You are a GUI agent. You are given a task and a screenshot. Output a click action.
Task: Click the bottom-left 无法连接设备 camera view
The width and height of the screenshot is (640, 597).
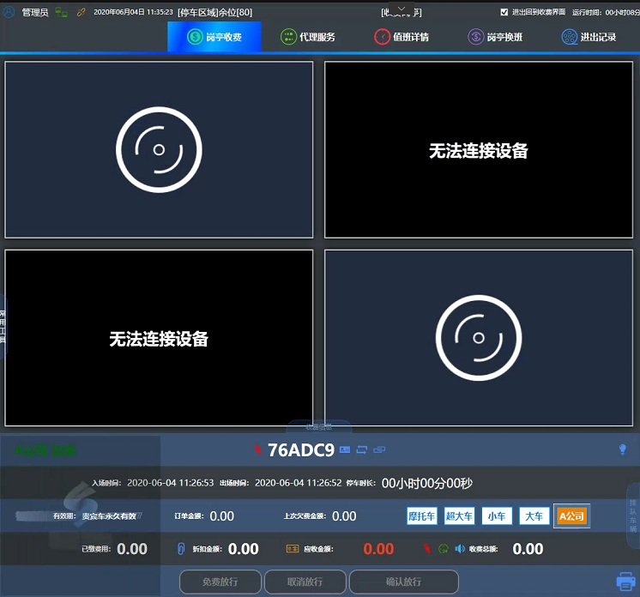coord(159,338)
